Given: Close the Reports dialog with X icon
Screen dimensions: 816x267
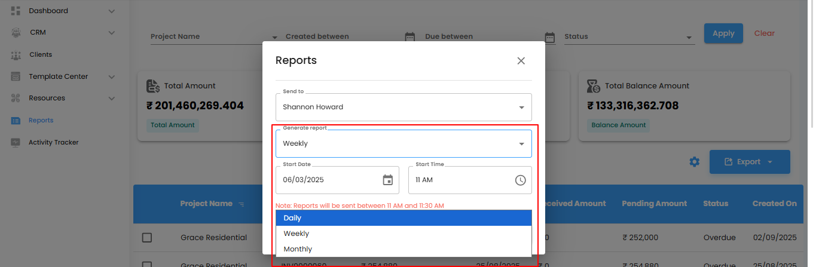Looking at the screenshot, I should tap(521, 61).
